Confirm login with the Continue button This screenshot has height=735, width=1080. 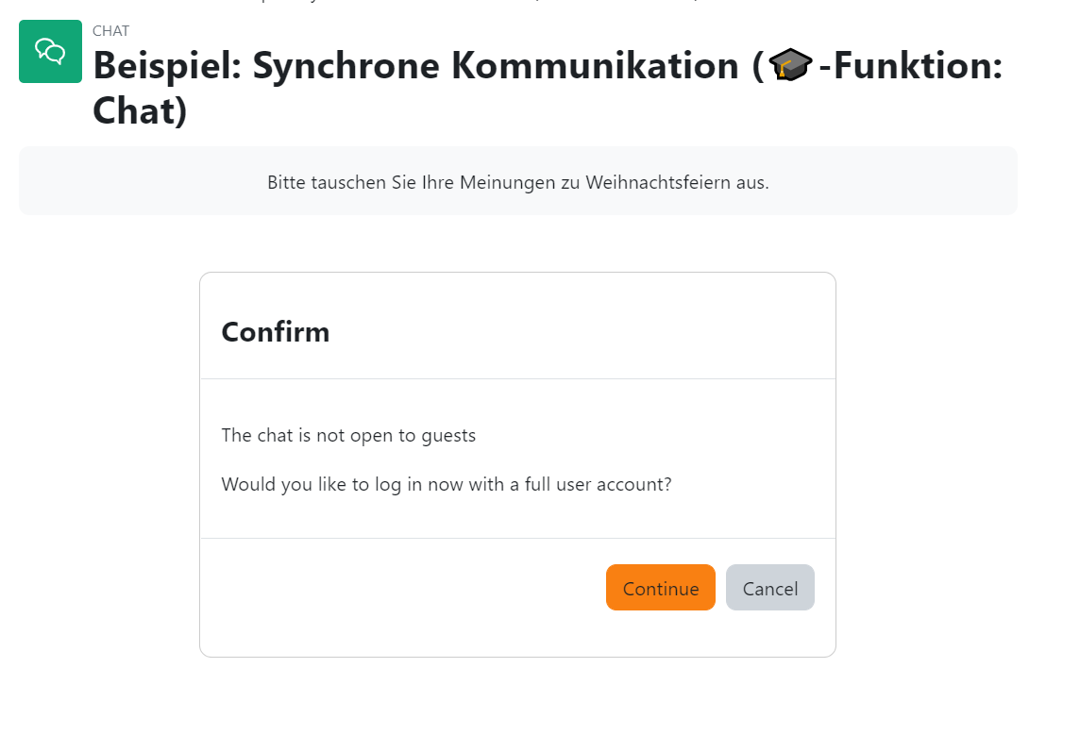pos(661,588)
